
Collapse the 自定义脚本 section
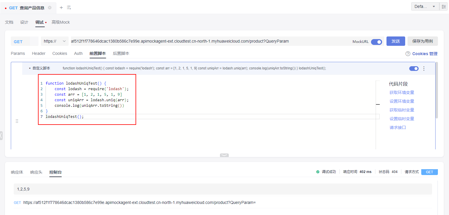(x=30, y=68)
